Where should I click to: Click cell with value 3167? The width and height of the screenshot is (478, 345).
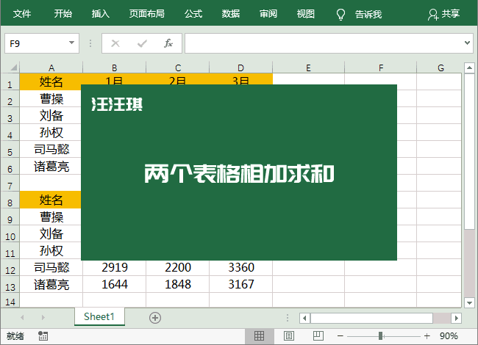click(x=240, y=285)
